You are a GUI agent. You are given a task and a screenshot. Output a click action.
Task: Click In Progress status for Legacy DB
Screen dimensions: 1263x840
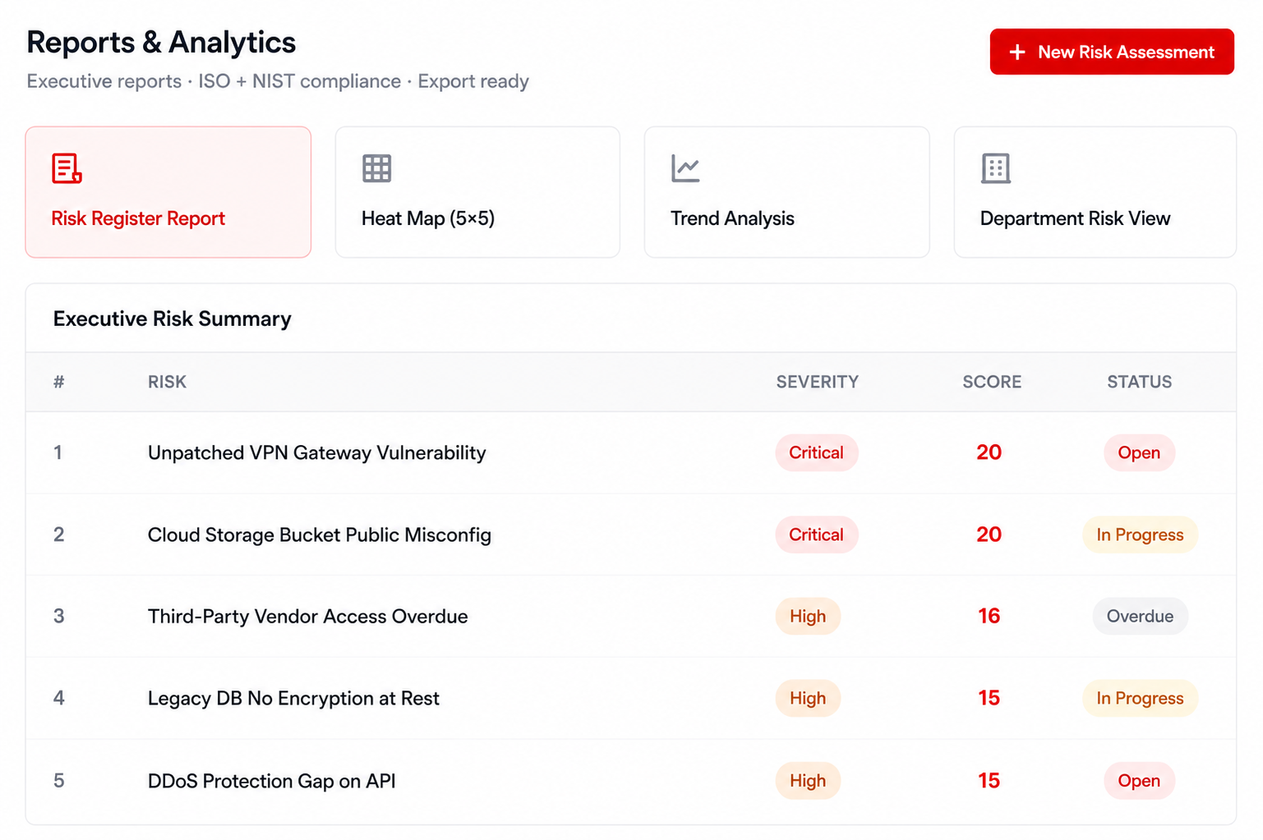1141,699
